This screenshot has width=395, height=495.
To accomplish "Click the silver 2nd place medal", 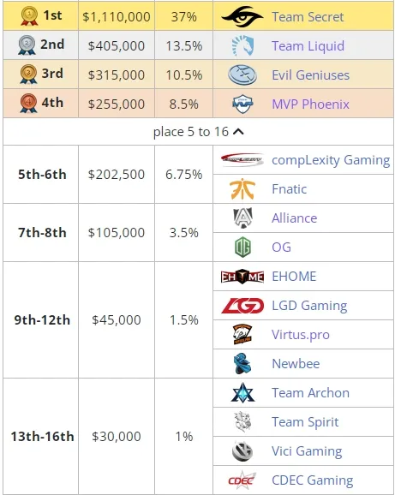I will coord(27,45).
